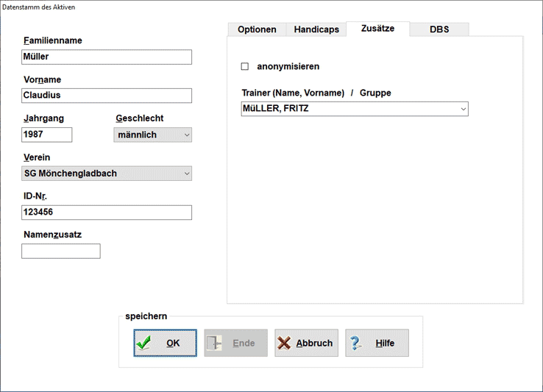The height and width of the screenshot is (392, 543).
Task: Open the Geschlecht dropdown
Action: click(x=153, y=135)
